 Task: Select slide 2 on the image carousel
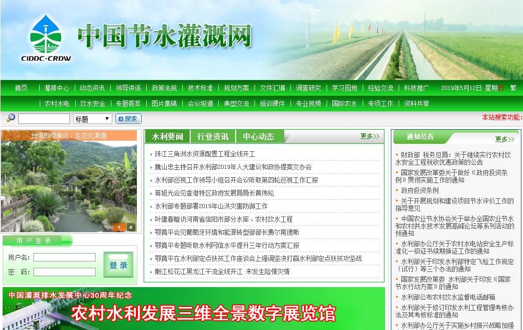131,227
